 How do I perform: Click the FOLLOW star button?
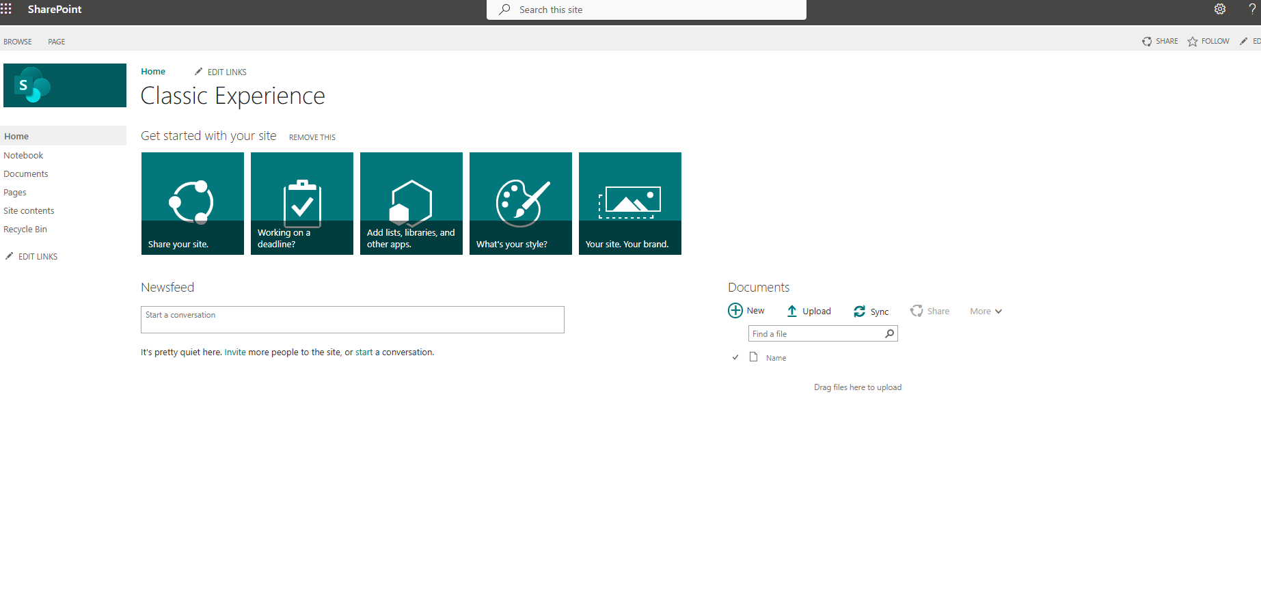pos(1208,41)
